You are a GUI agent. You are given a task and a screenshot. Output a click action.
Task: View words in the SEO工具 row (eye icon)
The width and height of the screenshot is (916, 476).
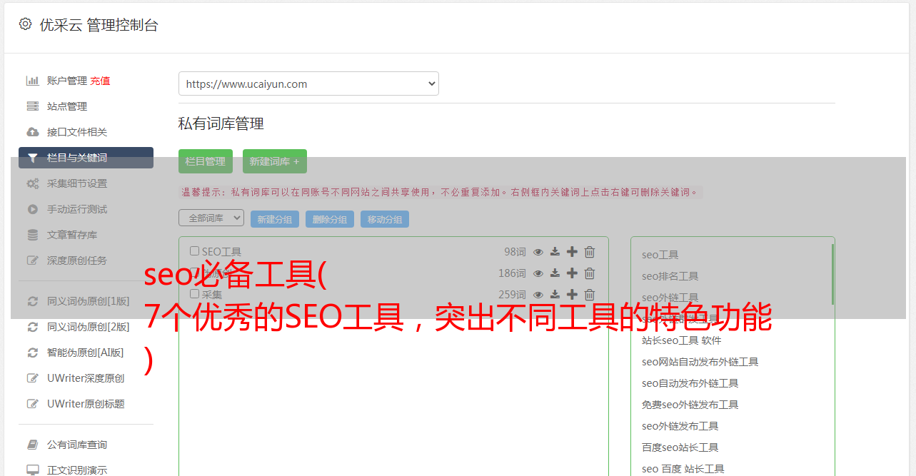click(538, 252)
